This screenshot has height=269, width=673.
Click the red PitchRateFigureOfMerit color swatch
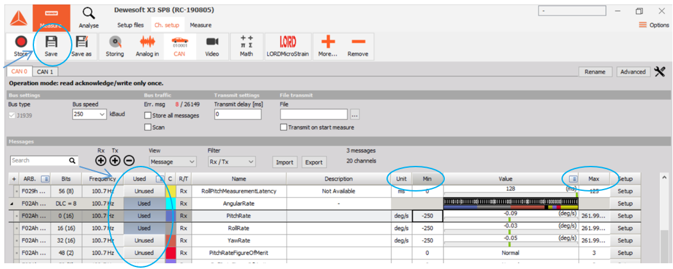(x=170, y=253)
